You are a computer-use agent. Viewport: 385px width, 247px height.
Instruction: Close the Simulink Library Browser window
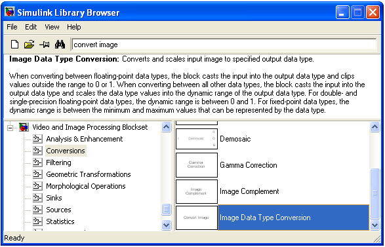tap(373, 12)
